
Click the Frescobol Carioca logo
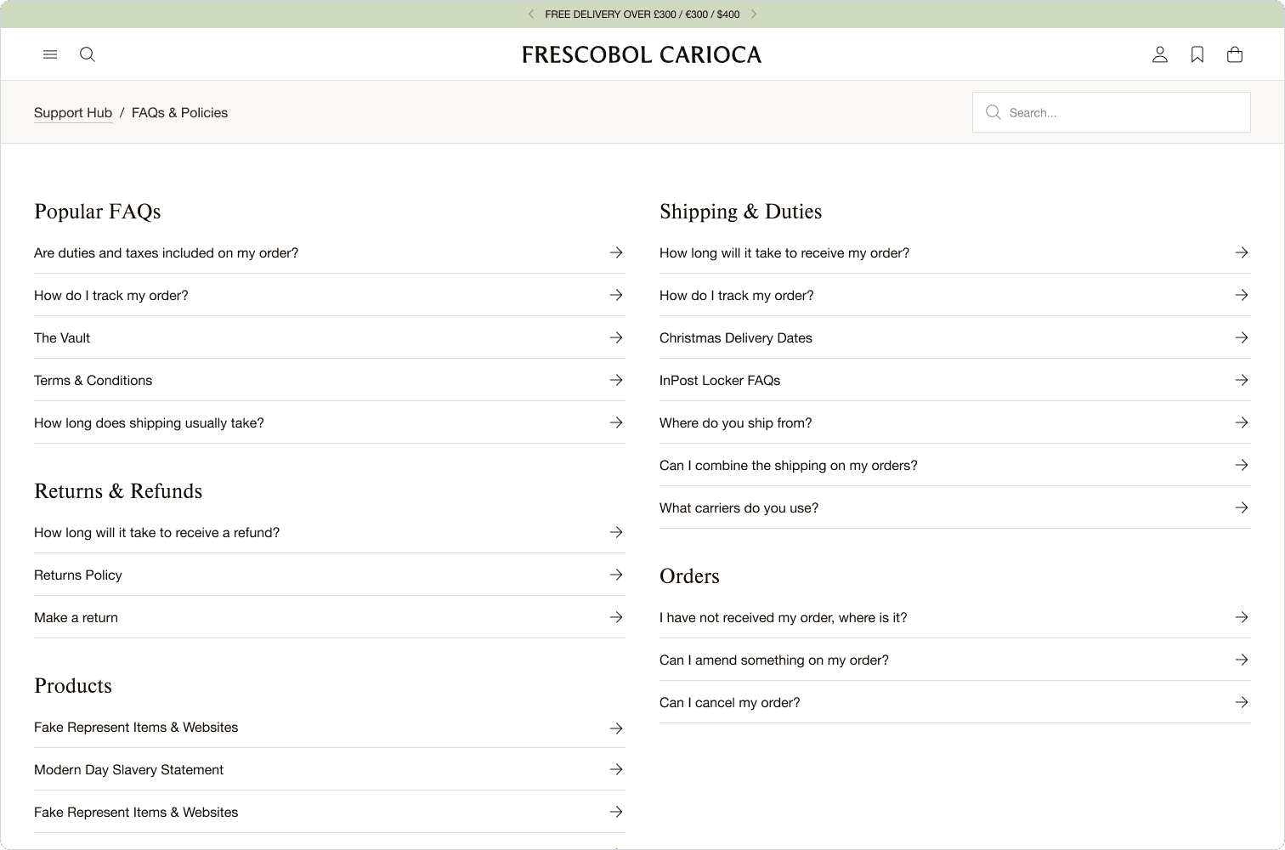pyautogui.click(x=642, y=54)
